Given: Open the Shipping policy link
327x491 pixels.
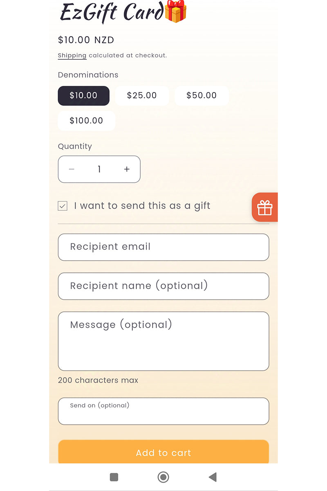Looking at the screenshot, I should tap(72, 56).
